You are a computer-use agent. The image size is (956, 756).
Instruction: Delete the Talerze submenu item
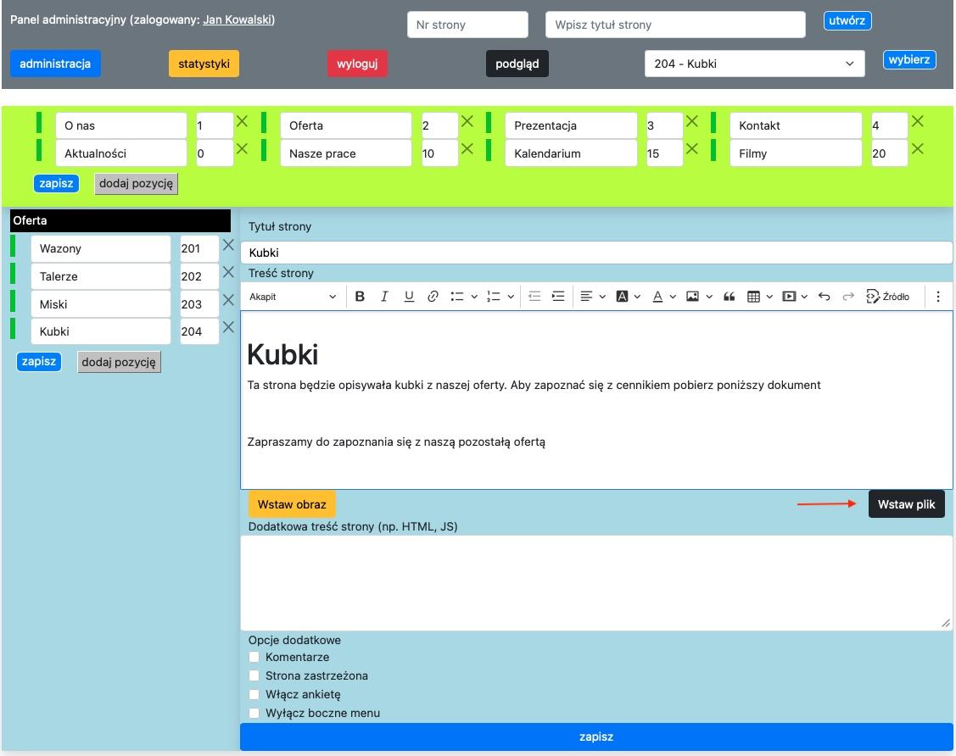click(x=228, y=272)
